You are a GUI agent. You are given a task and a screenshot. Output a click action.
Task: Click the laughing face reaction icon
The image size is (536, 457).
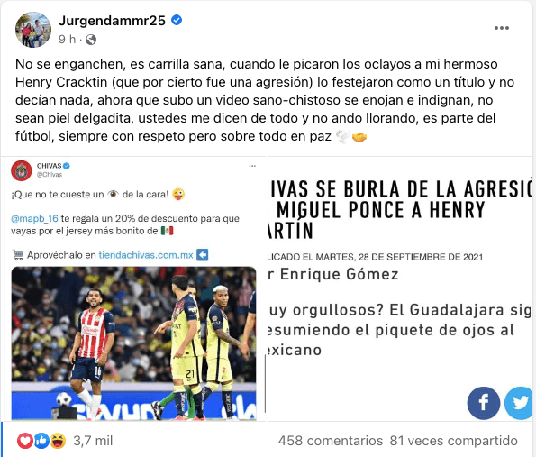[x=59, y=441]
